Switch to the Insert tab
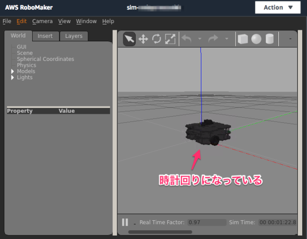Screen dimensions: 307x239 click(x=45, y=36)
